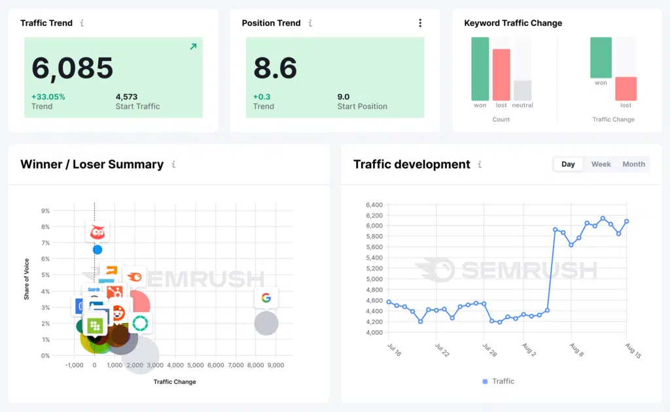This screenshot has width=670, height=412.
Task: Show info for Winner / Loser Summary
Action: (x=173, y=165)
